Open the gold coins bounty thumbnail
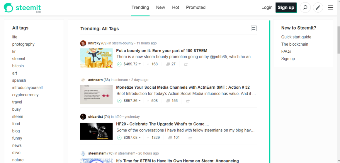Viewport: 340px width, 163px height. pyautogui.click(x=96, y=58)
